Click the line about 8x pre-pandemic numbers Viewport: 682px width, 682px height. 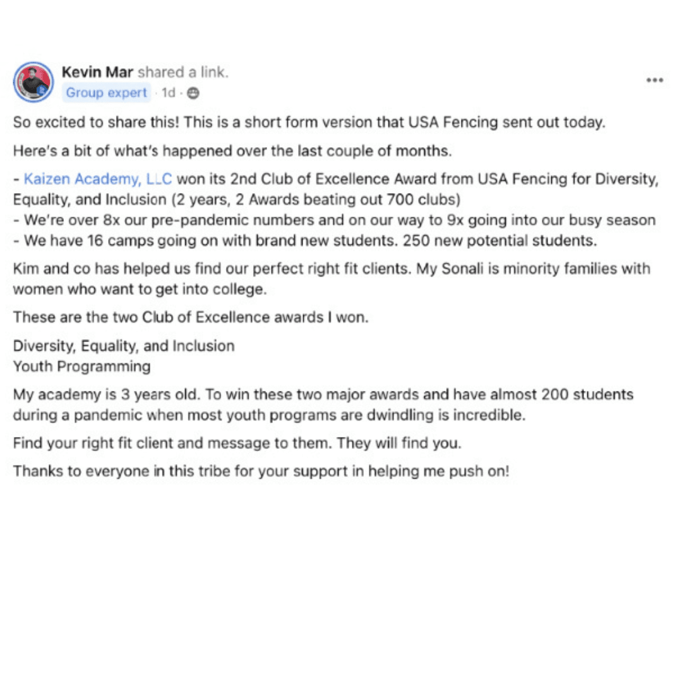(335, 220)
